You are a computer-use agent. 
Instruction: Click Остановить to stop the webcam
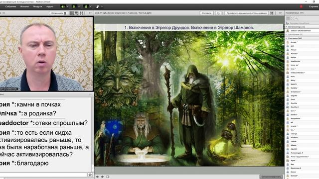coord(59,13)
